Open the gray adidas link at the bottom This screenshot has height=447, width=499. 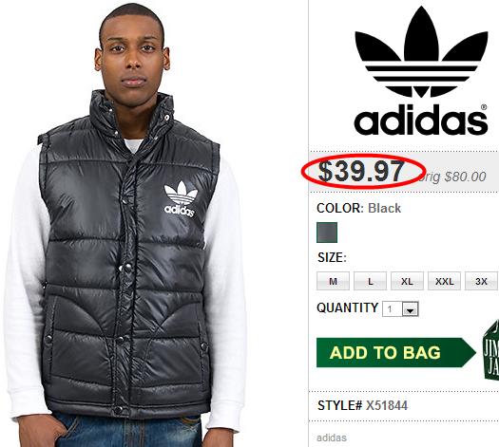pos(332,438)
